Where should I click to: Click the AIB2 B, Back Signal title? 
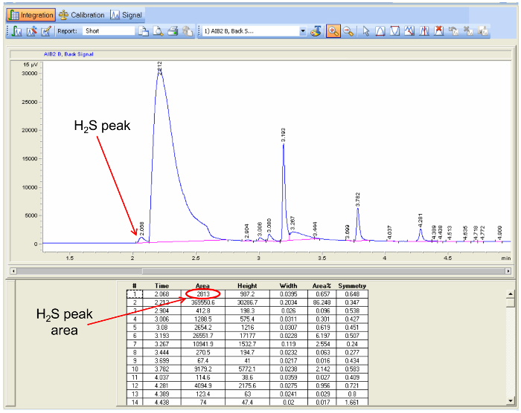pos(68,54)
